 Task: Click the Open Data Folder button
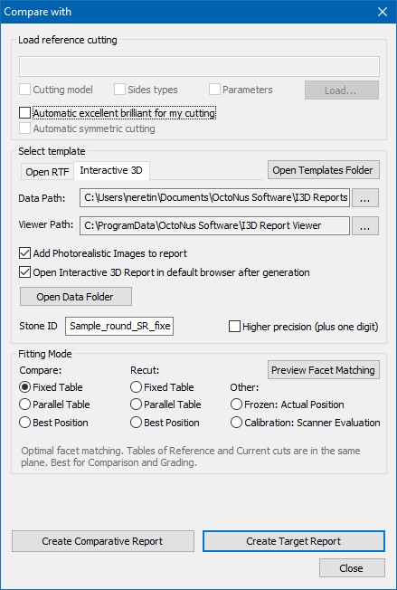tap(76, 297)
